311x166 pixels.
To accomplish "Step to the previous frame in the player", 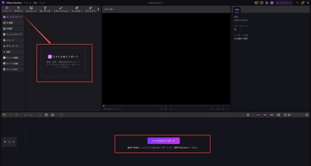I will (161, 109).
